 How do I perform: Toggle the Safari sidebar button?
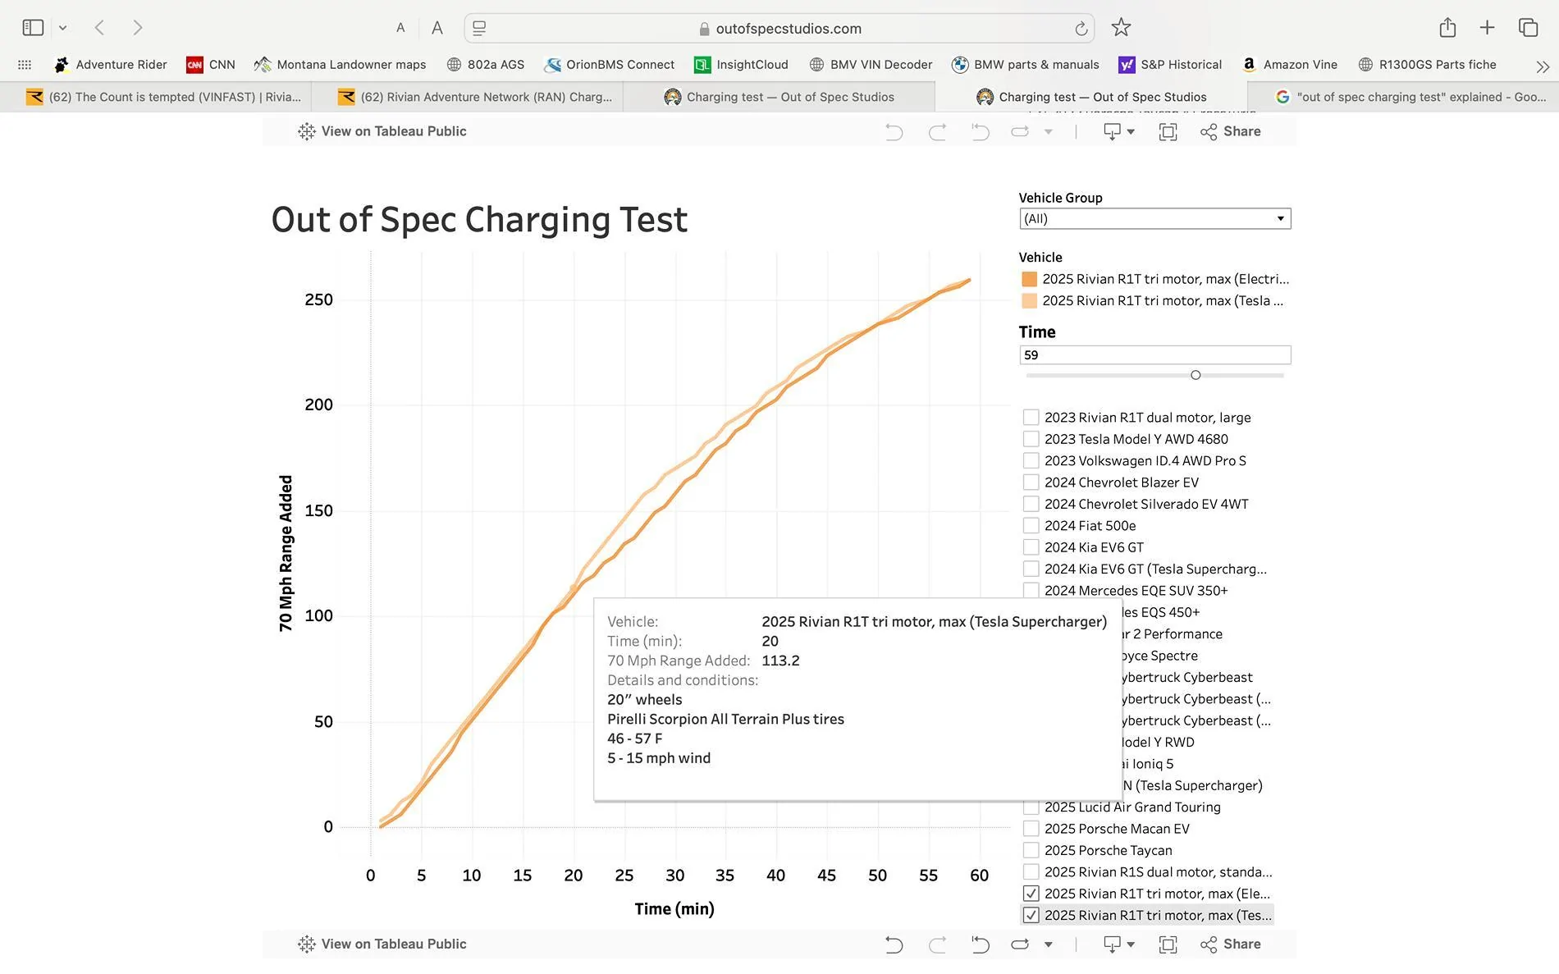pyautogui.click(x=33, y=28)
